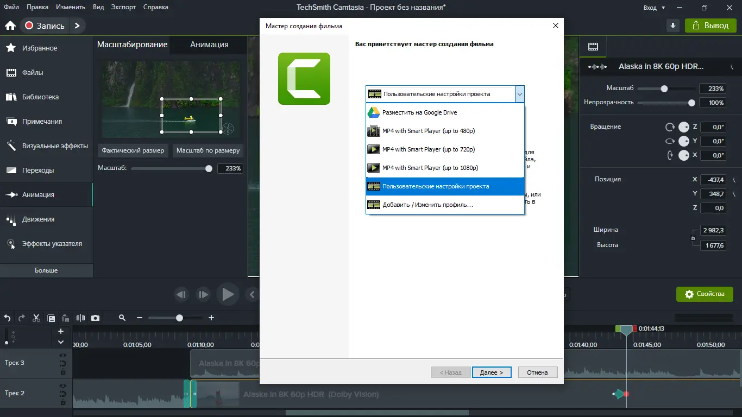Image resolution: width=742 pixels, height=417 pixels.
Task: Click the undo arrow in timeline toolbar
Action: click(x=8, y=318)
